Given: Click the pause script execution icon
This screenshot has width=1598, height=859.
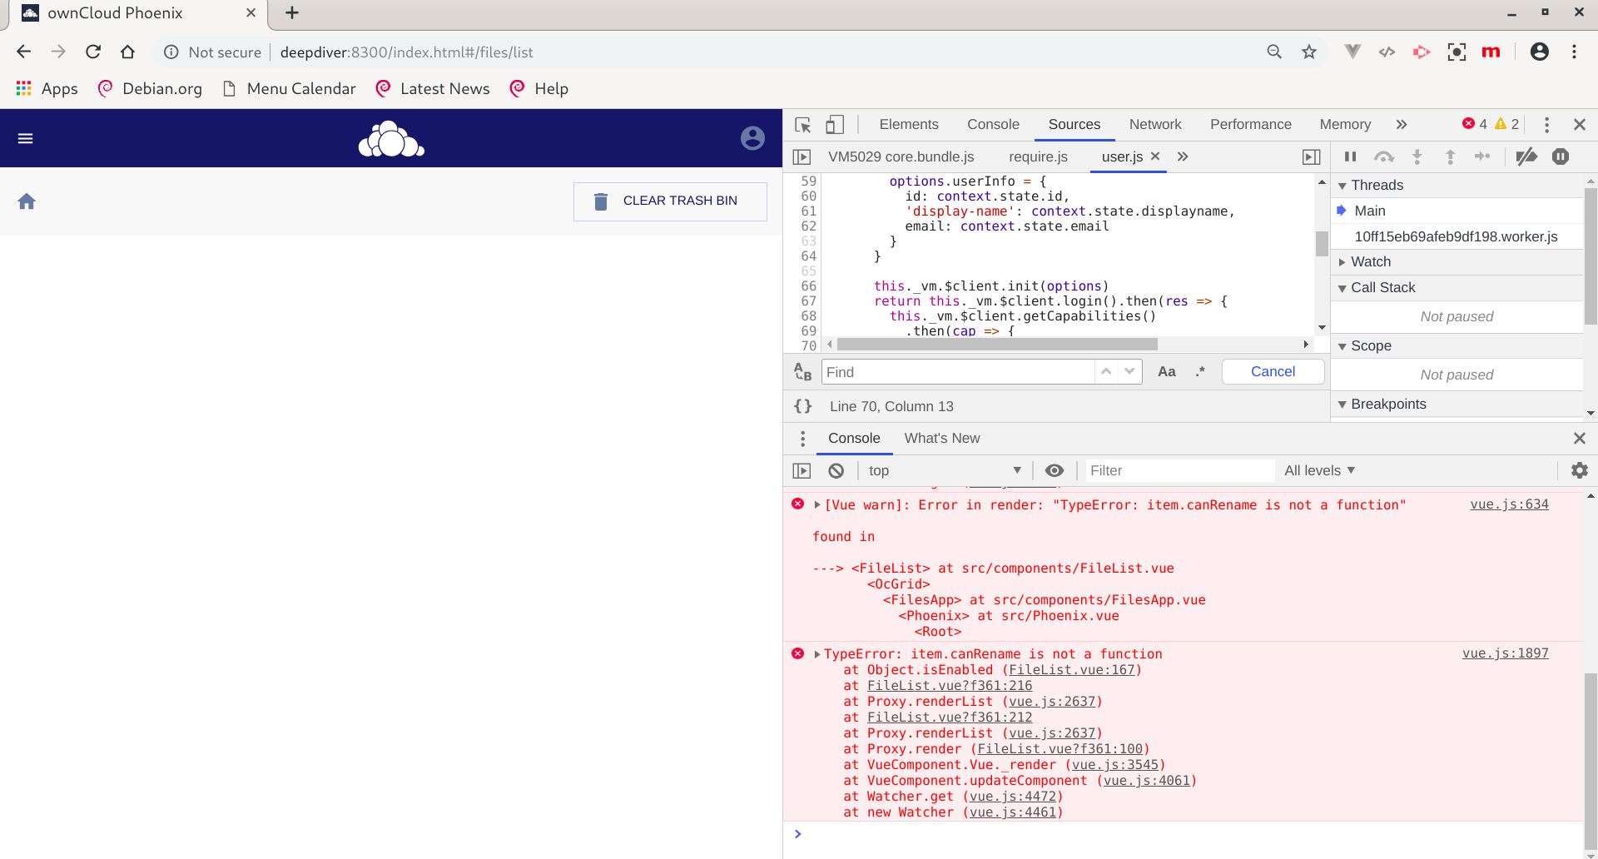Looking at the screenshot, I should 1351,156.
